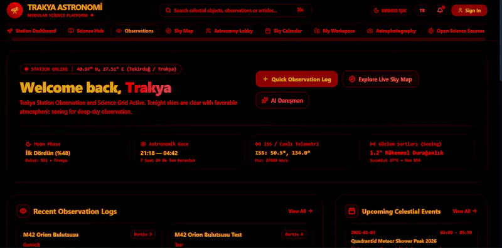Click the sparkle icon on AI Danışman
This screenshot has height=248, width=502.
click(265, 100)
